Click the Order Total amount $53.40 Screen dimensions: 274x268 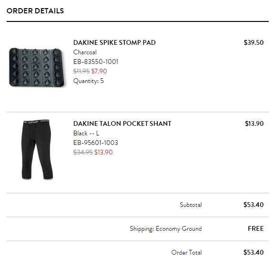click(254, 252)
